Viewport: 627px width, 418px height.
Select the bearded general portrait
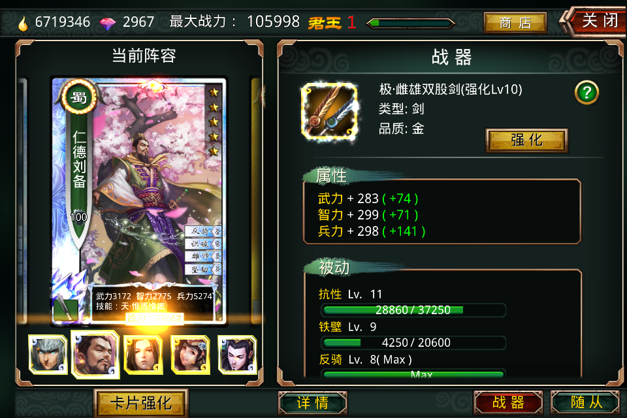[x=95, y=355]
